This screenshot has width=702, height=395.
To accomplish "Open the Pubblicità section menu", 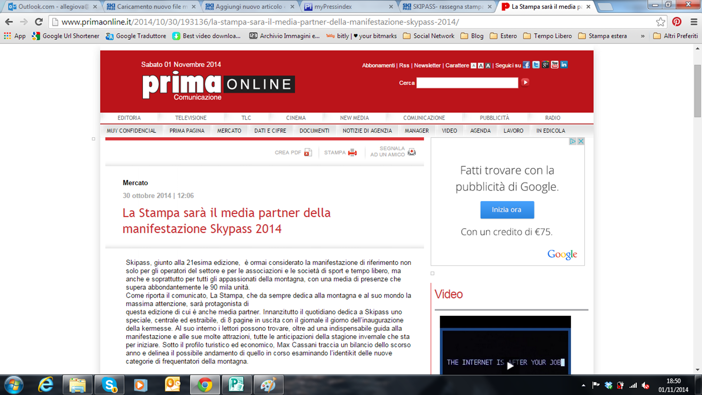I will [x=494, y=118].
